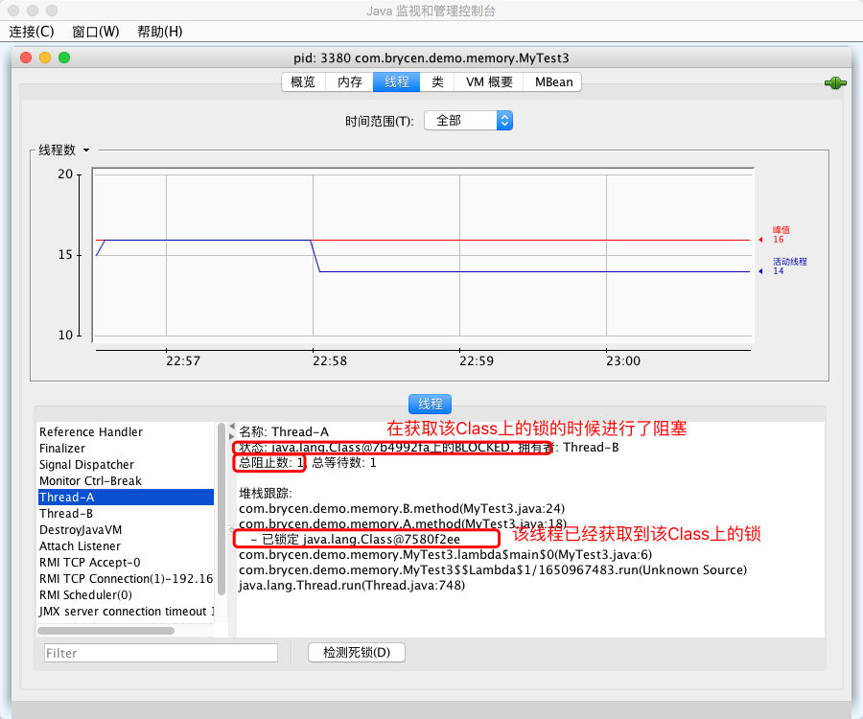
Task: Click the thread list vertical scrollbar
Action: tap(222, 509)
